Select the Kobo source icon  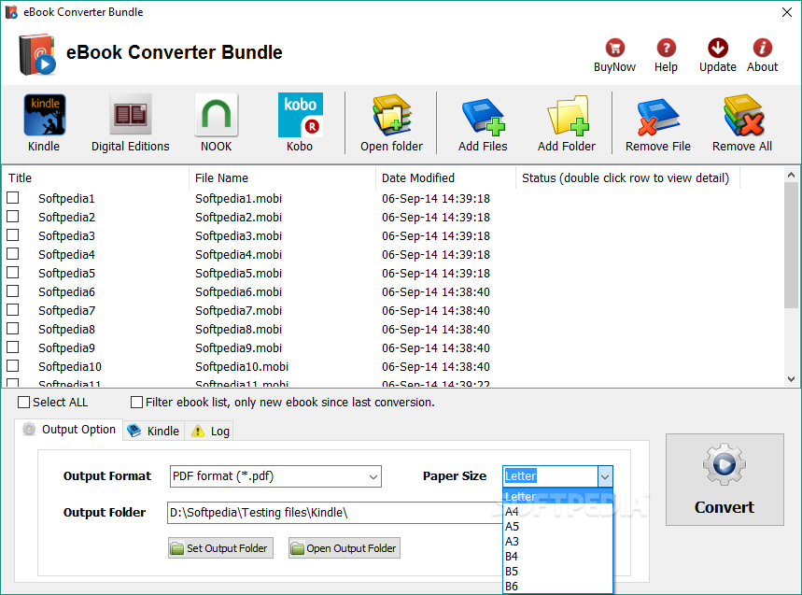pyautogui.click(x=301, y=115)
